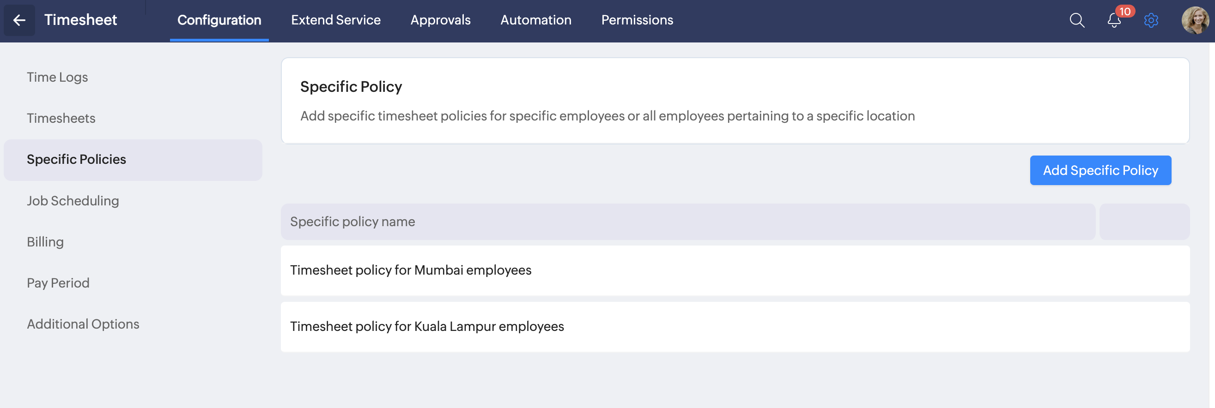Open Pay Period configuration

pyautogui.click(x=58, y=282)
